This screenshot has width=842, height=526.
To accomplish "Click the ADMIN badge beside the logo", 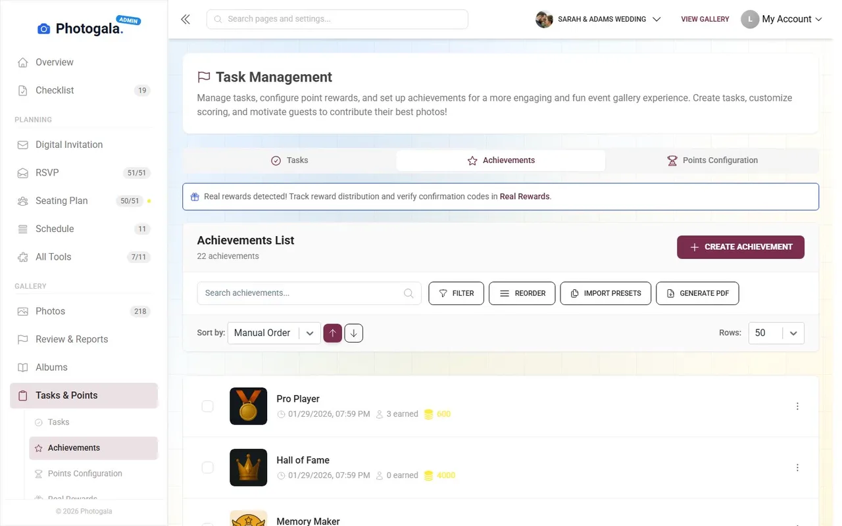I will coord(128,20).
